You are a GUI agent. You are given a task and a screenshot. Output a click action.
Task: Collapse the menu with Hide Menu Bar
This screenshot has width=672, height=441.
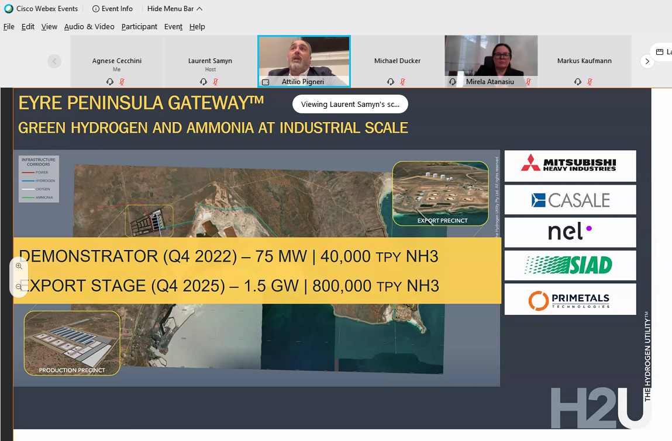coord(175,9)
